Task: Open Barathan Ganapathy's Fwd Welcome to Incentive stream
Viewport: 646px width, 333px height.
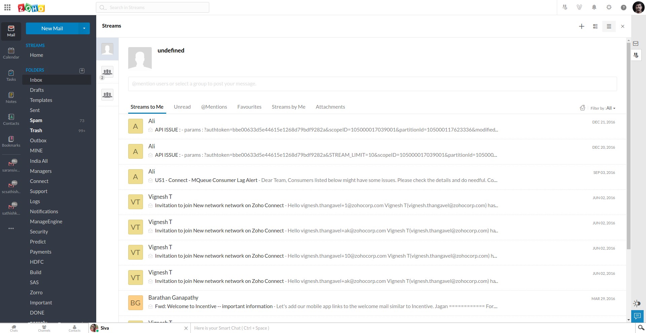Action: coord(372,303)
